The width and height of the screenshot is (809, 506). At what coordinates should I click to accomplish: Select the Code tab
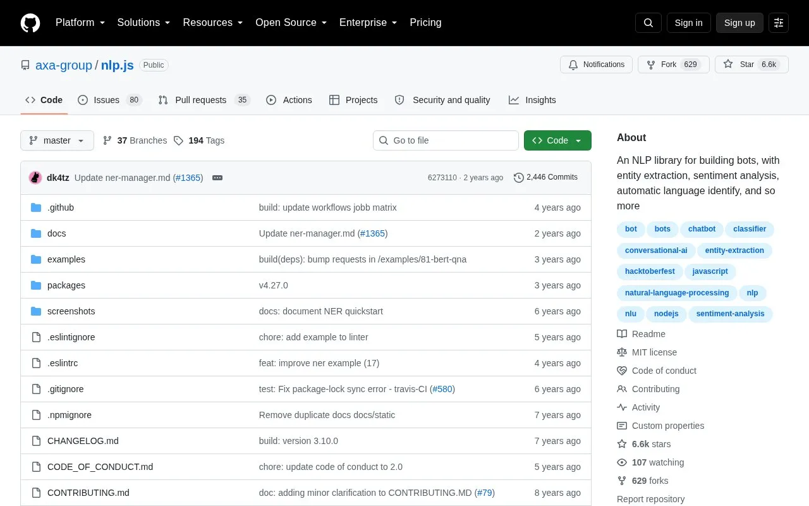tap(44, 100)
